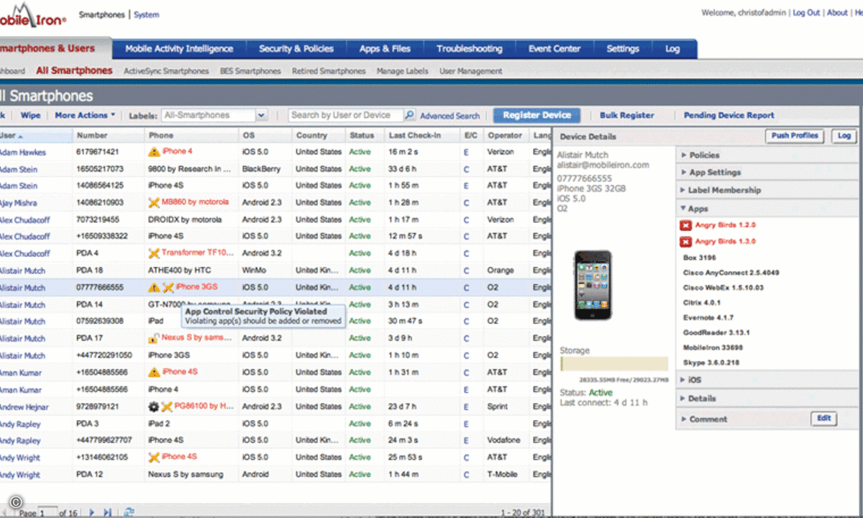Go to the Event Center tab

[x=554, y=49]
